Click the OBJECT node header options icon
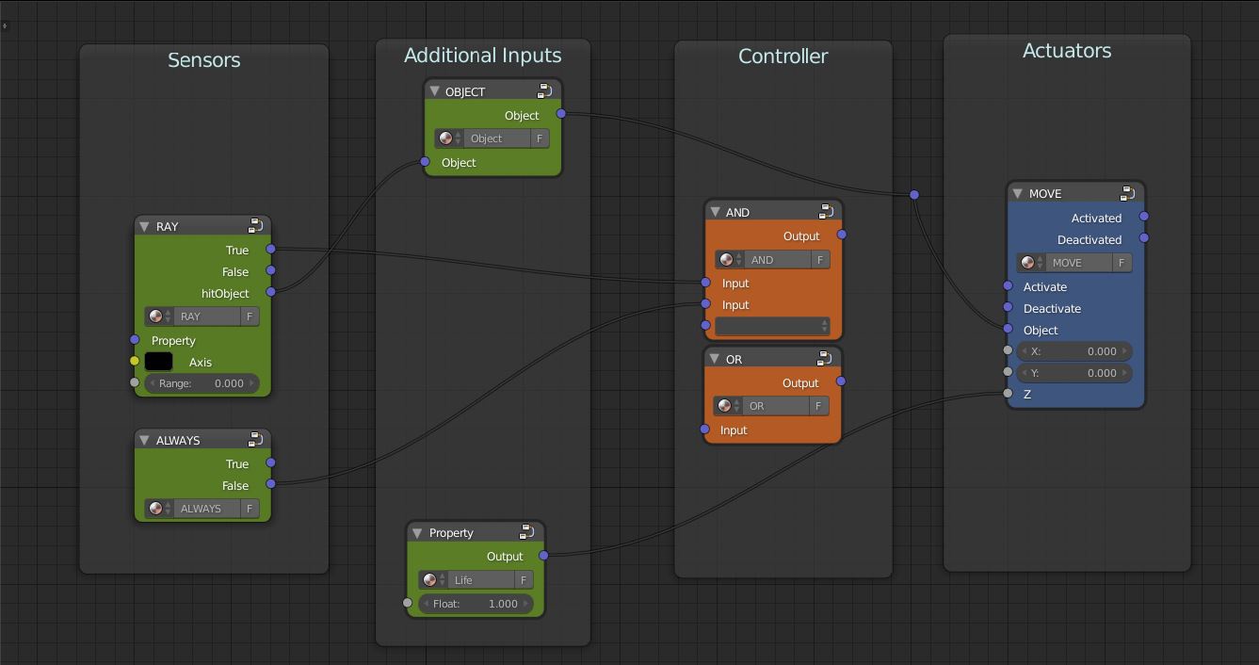This screenshot has height=665, width=1259. (x=544, y=91)
